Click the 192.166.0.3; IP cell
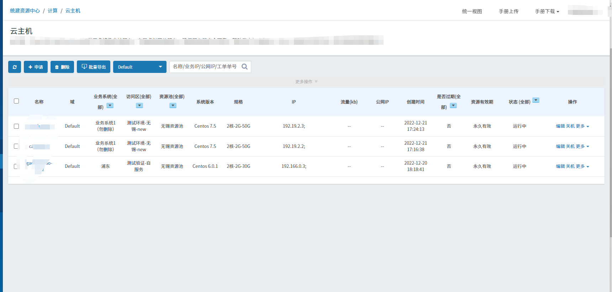 (294, 166)
